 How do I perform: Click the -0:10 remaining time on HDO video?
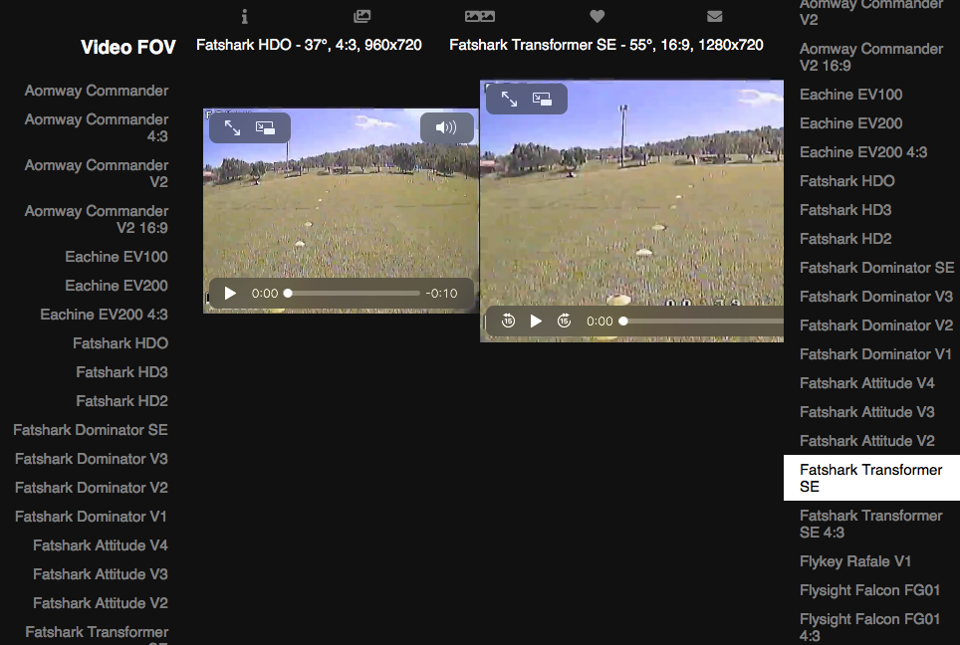point(441,293)
